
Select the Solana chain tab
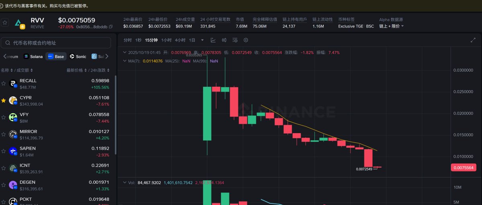(x=33, y=56)
